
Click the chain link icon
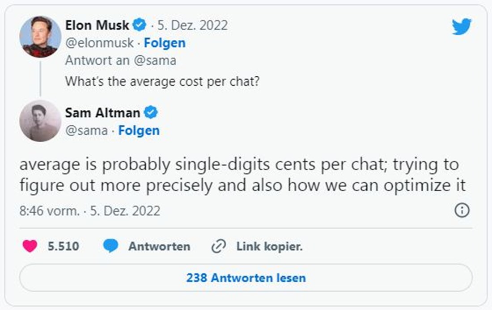pos(218,247)
